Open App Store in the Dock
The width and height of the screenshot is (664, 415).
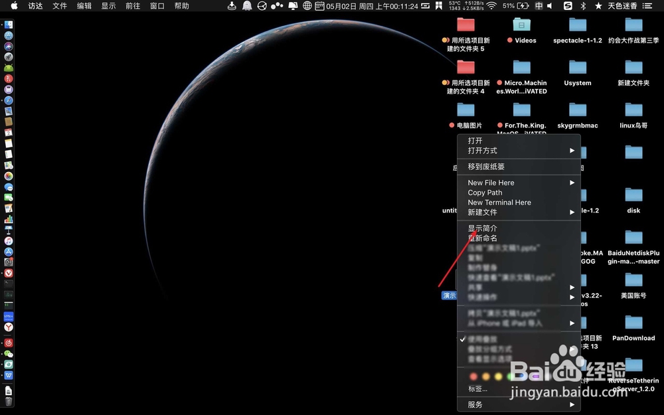point(9,252)
